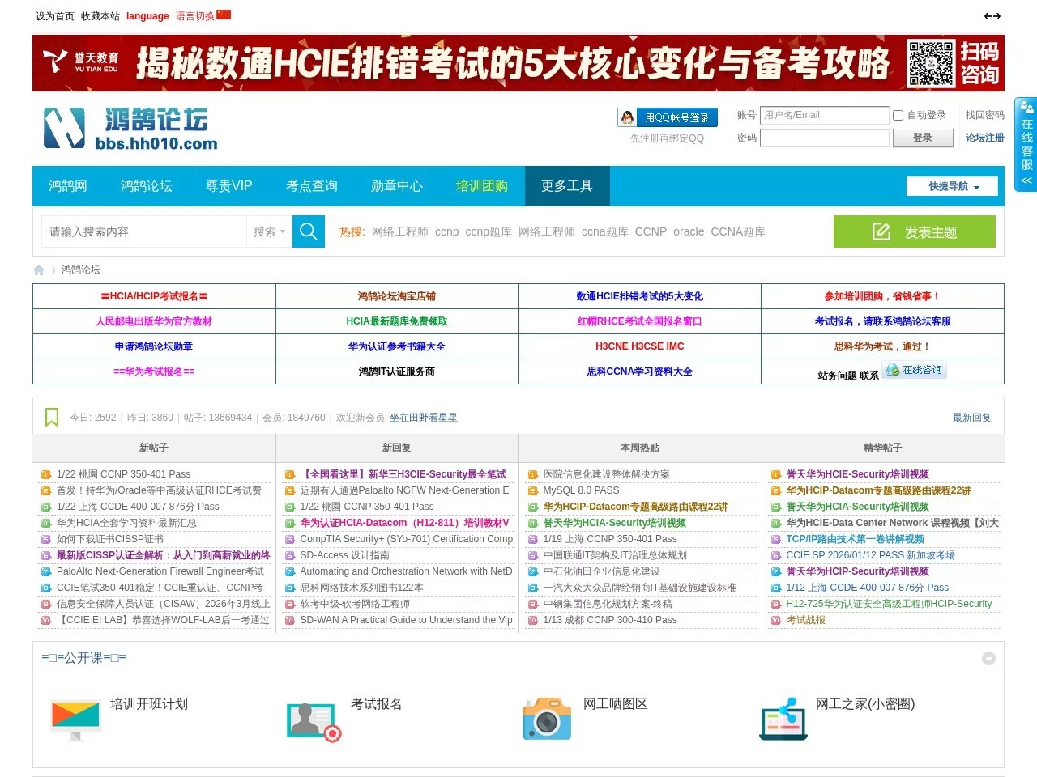Click the camera icon for 网工晒图区
Viewport: 1037px width, 777px height.
point(546,720)
